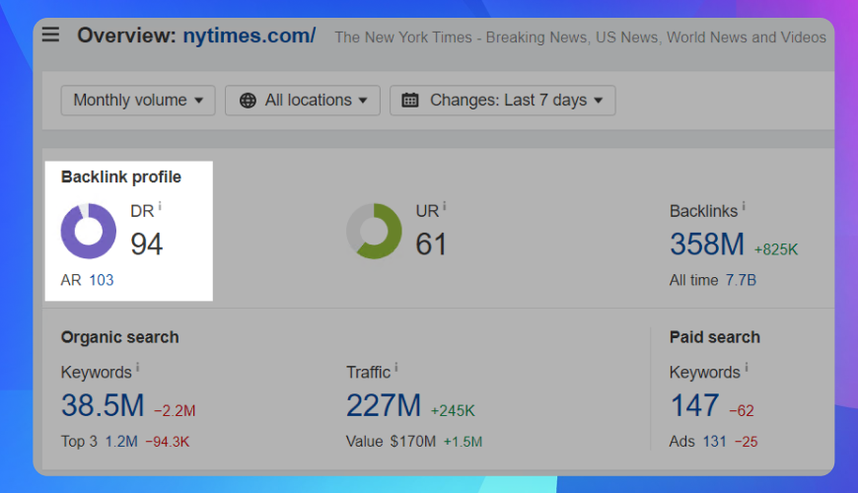858x493 pixels.
Task: Click the -2.2M keywords change
Action: coord(175,411)
